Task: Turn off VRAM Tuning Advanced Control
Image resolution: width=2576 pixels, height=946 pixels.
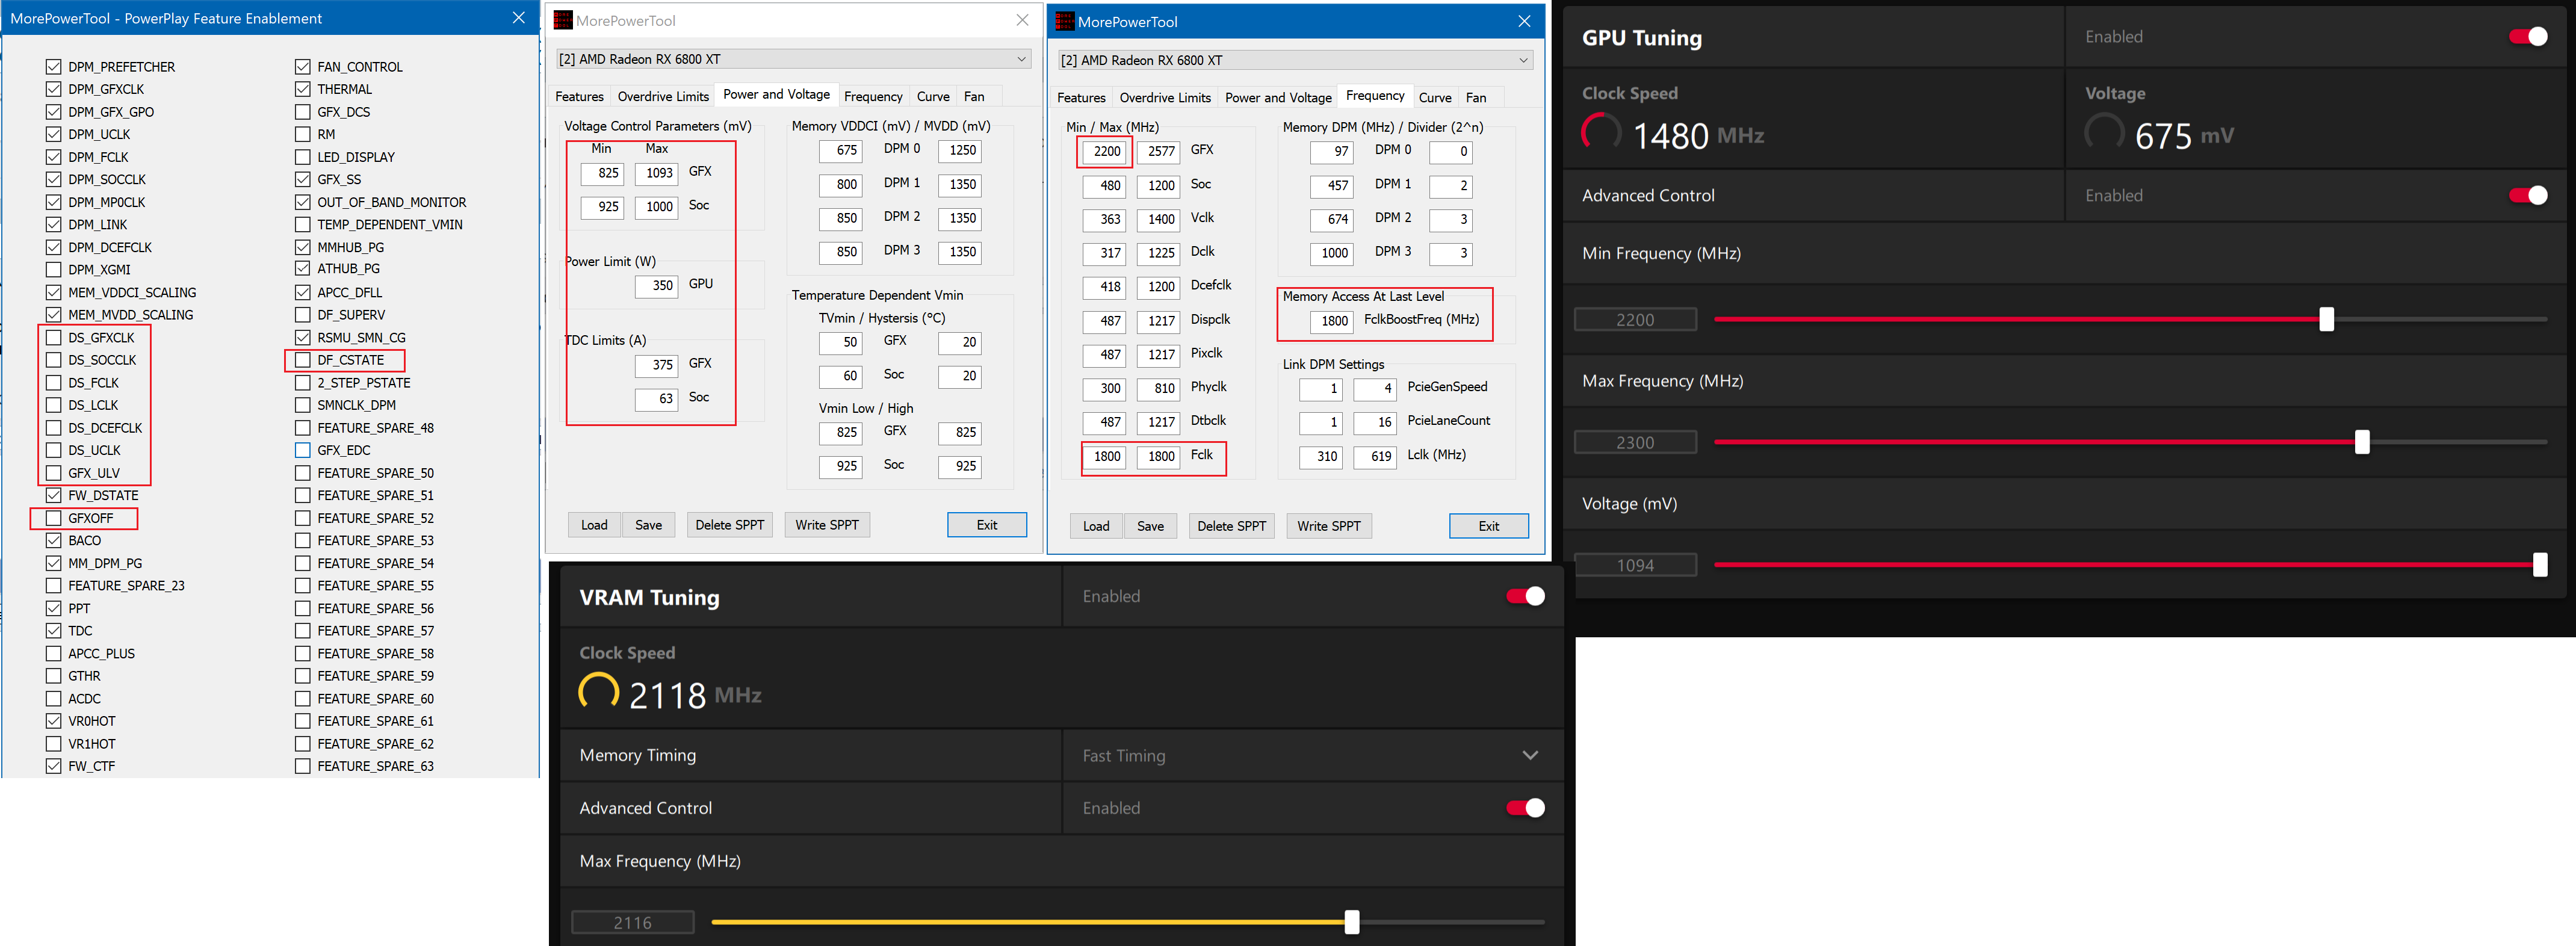Action: 1525,808
